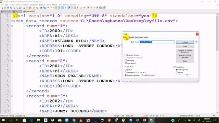This screenshot has width=219, height=123.
Task: Click the Find (binoculars) toolbar icon
Action: 41,8
